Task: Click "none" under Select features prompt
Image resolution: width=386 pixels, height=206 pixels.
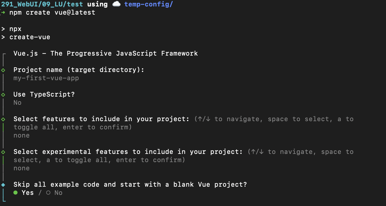Action: point(21,135)
